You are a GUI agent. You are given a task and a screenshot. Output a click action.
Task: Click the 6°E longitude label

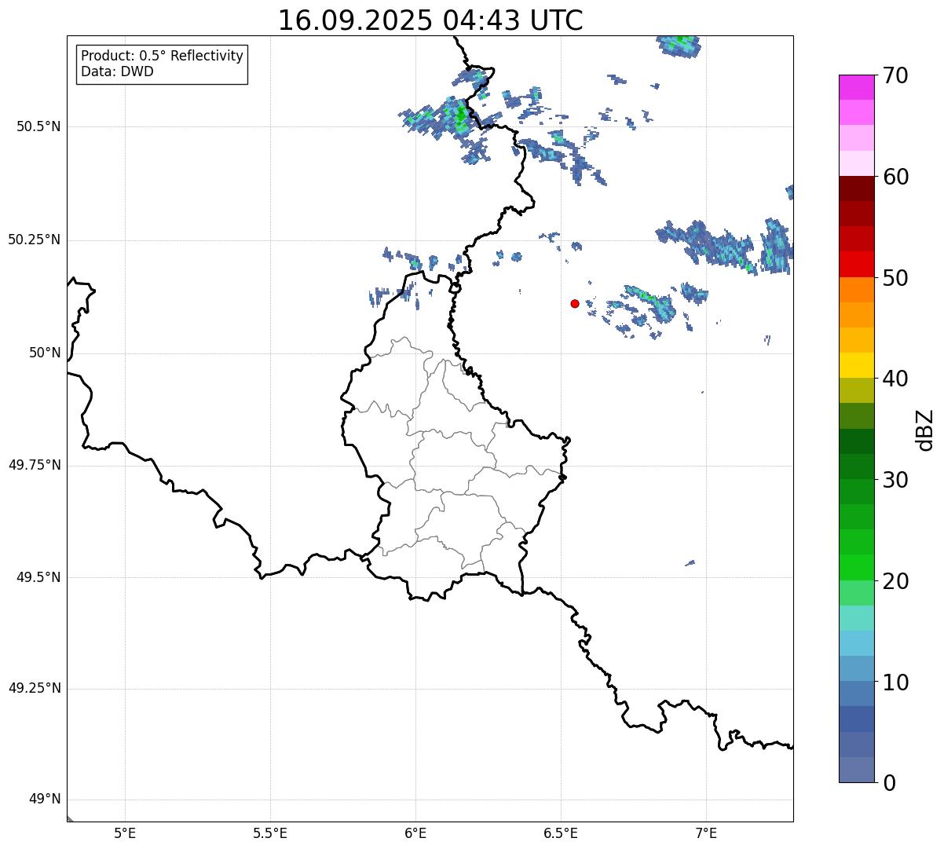coord(415,833)
